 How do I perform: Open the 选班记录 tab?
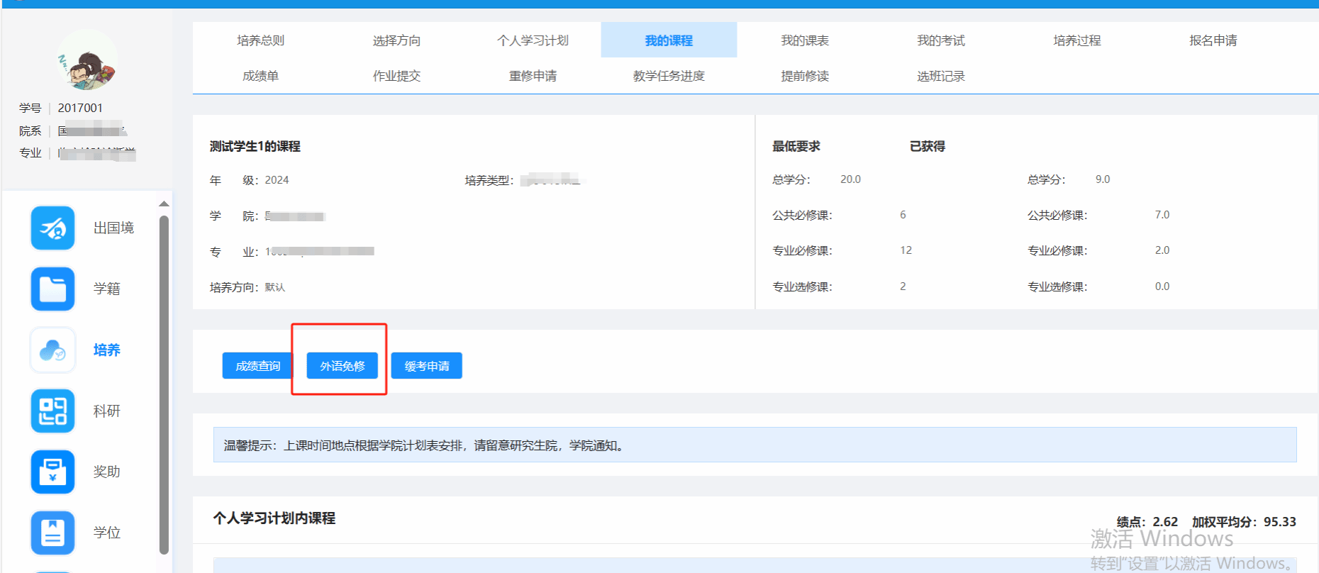coord(940,76)
